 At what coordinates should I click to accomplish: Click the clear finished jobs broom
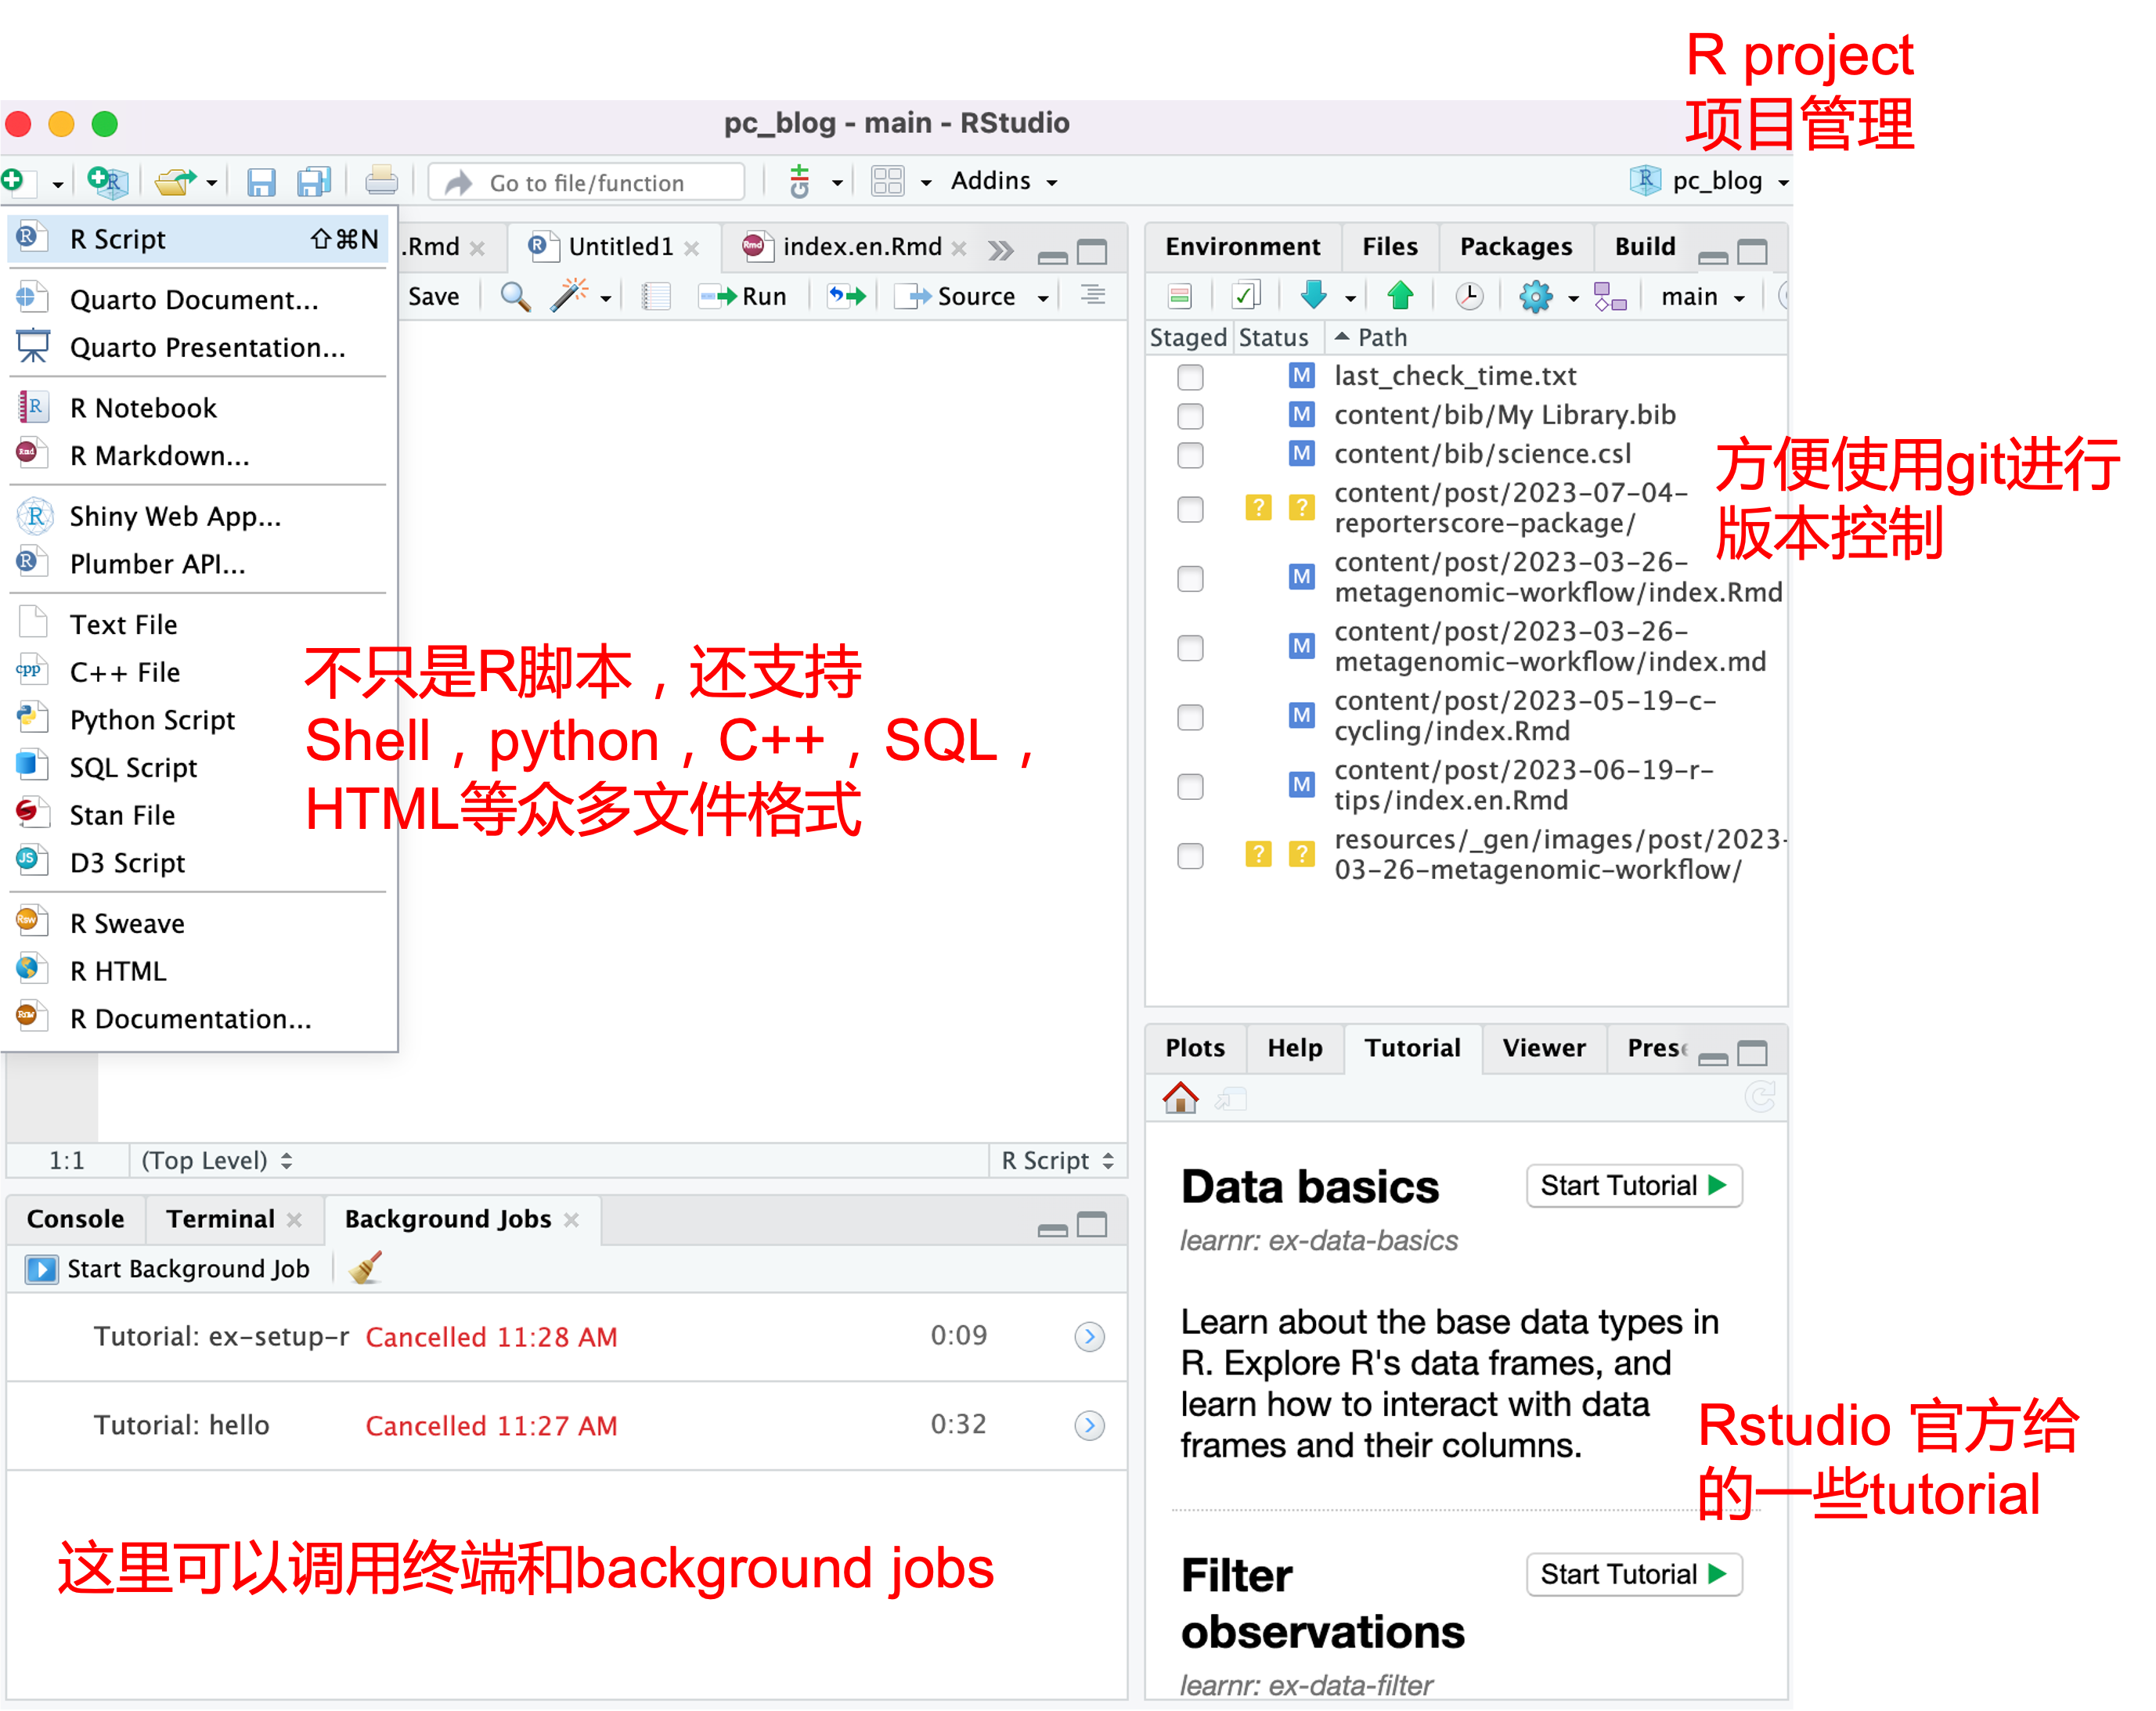coord(366,1267)
